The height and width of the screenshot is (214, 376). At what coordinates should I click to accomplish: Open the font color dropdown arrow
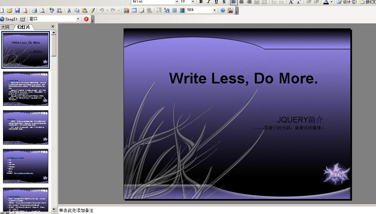pyautogui.click(x=331, y=2)
